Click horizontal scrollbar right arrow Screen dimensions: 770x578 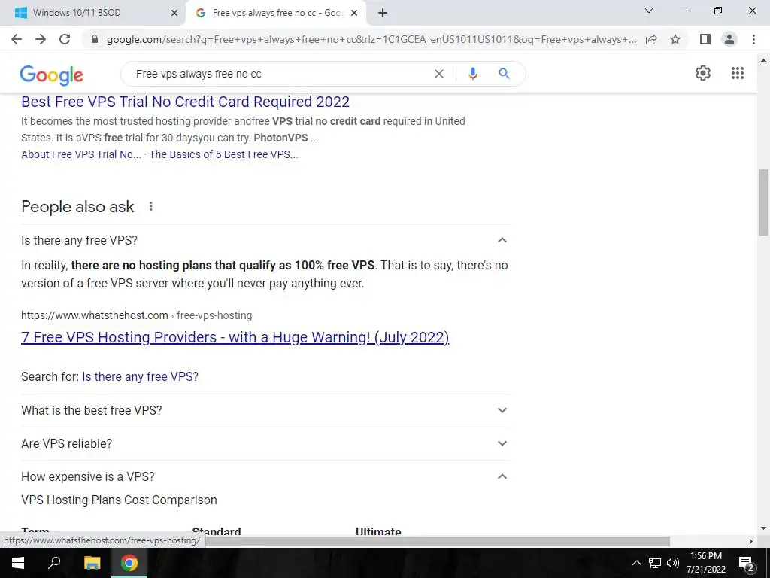click(x=750, y=541)
